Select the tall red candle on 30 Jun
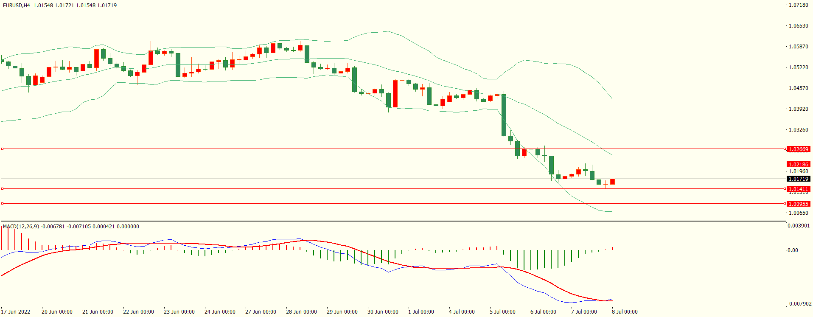Screen dimensions: 813x317 [x=395, y=93]
